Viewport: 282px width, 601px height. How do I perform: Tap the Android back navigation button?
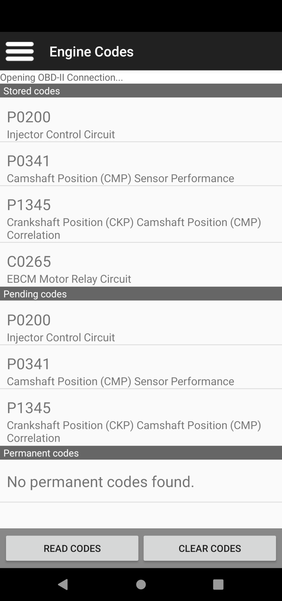63,584
